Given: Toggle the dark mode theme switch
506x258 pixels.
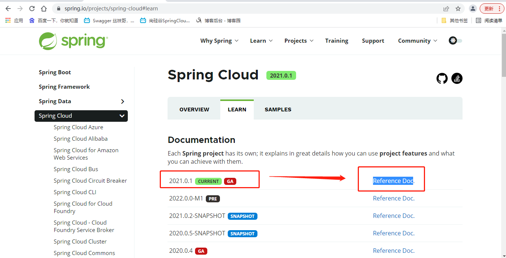Looking at the screenshot, I should (x=455, y=40).
